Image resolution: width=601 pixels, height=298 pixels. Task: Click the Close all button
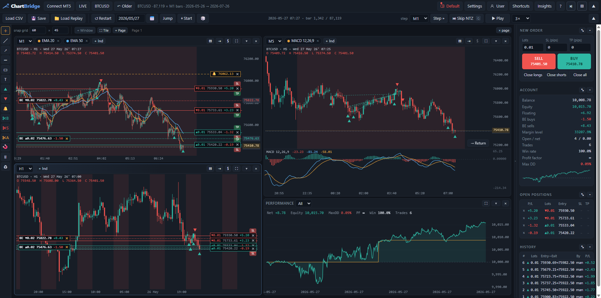pyautogui.click(x=580, y=75)
